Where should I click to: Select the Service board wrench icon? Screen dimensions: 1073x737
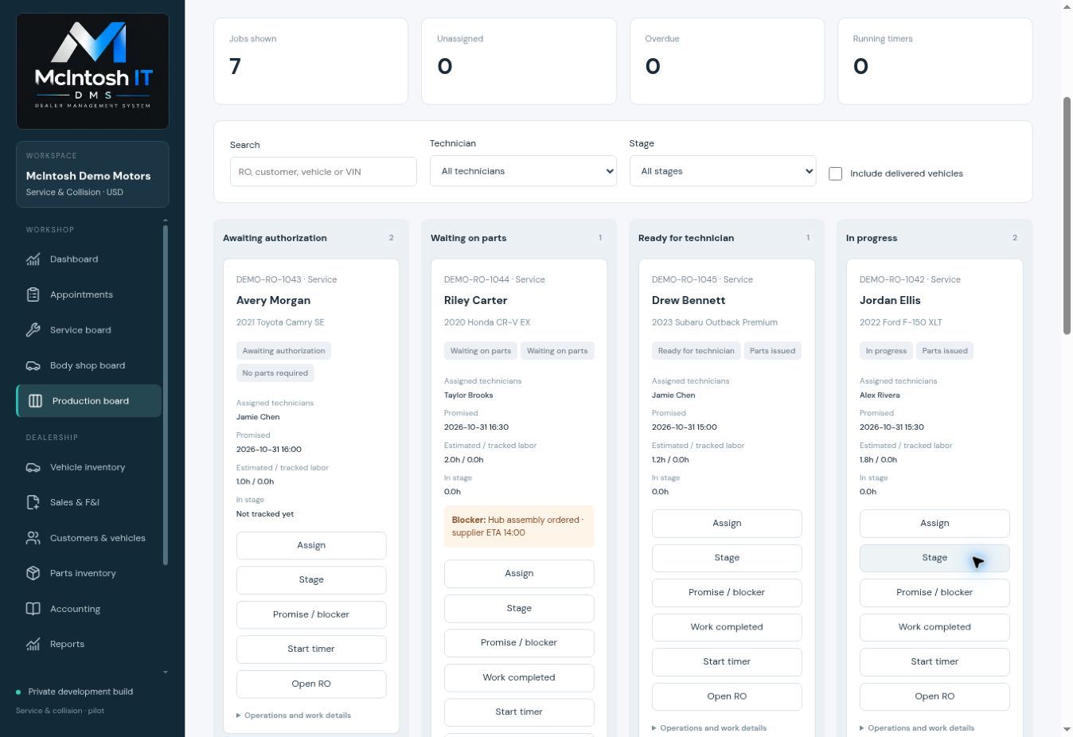coord(33,330)
